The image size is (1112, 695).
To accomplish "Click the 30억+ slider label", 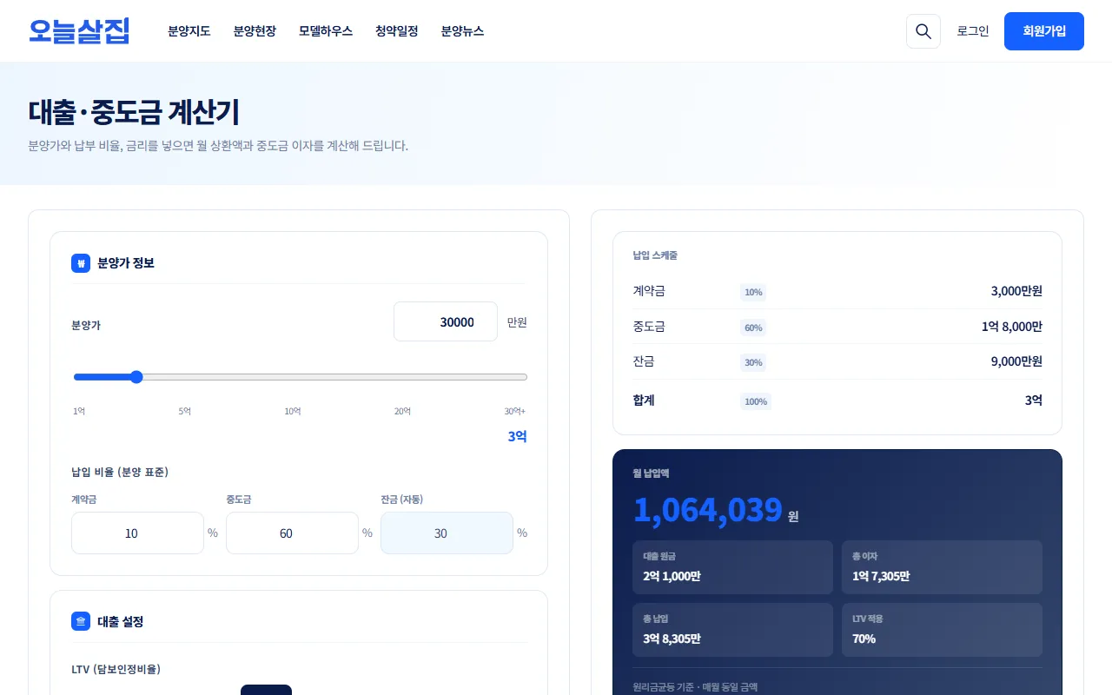I will click(515, 411).
